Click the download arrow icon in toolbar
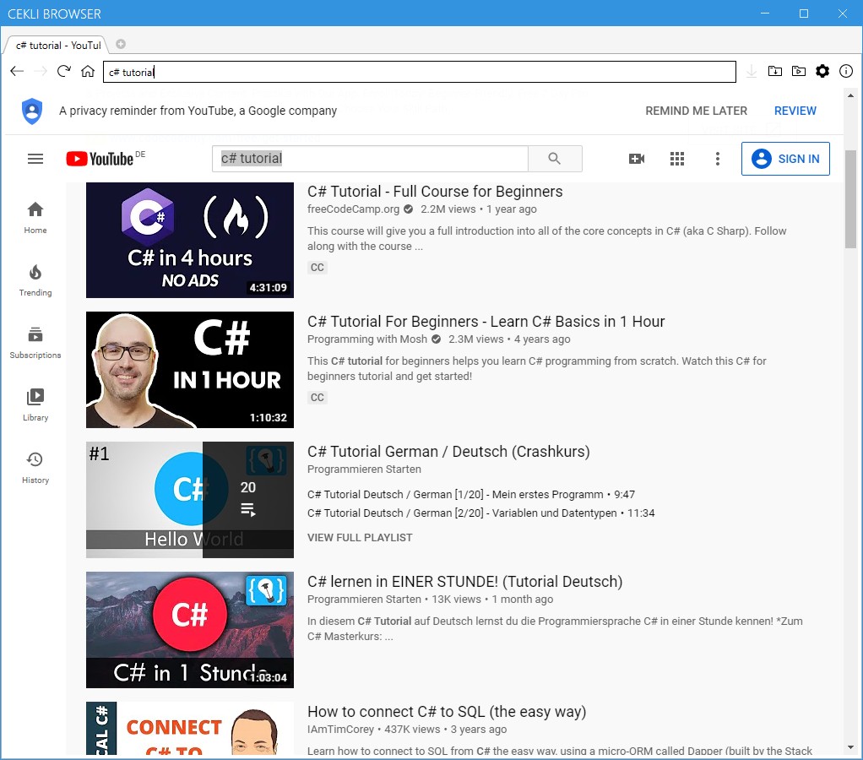Viewport: 863px width, 760px height. 752,71
